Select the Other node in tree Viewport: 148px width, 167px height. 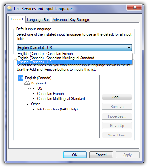coord(36,104)
